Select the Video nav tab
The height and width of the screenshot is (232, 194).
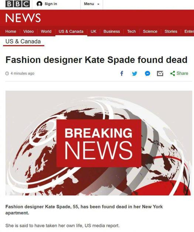point(28,31)
